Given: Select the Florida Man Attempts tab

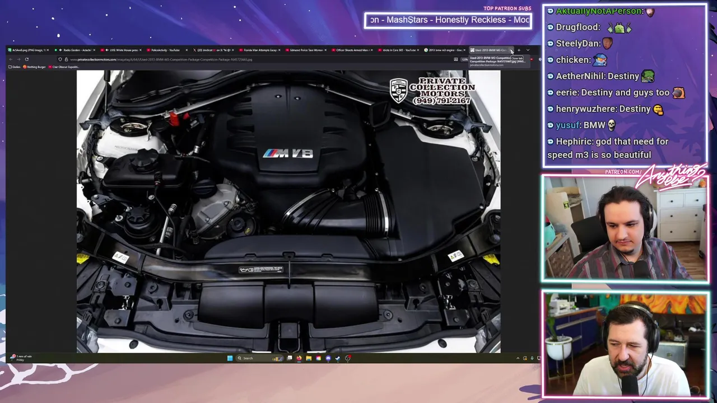Looking at the screenshot, I should (259, 50).
